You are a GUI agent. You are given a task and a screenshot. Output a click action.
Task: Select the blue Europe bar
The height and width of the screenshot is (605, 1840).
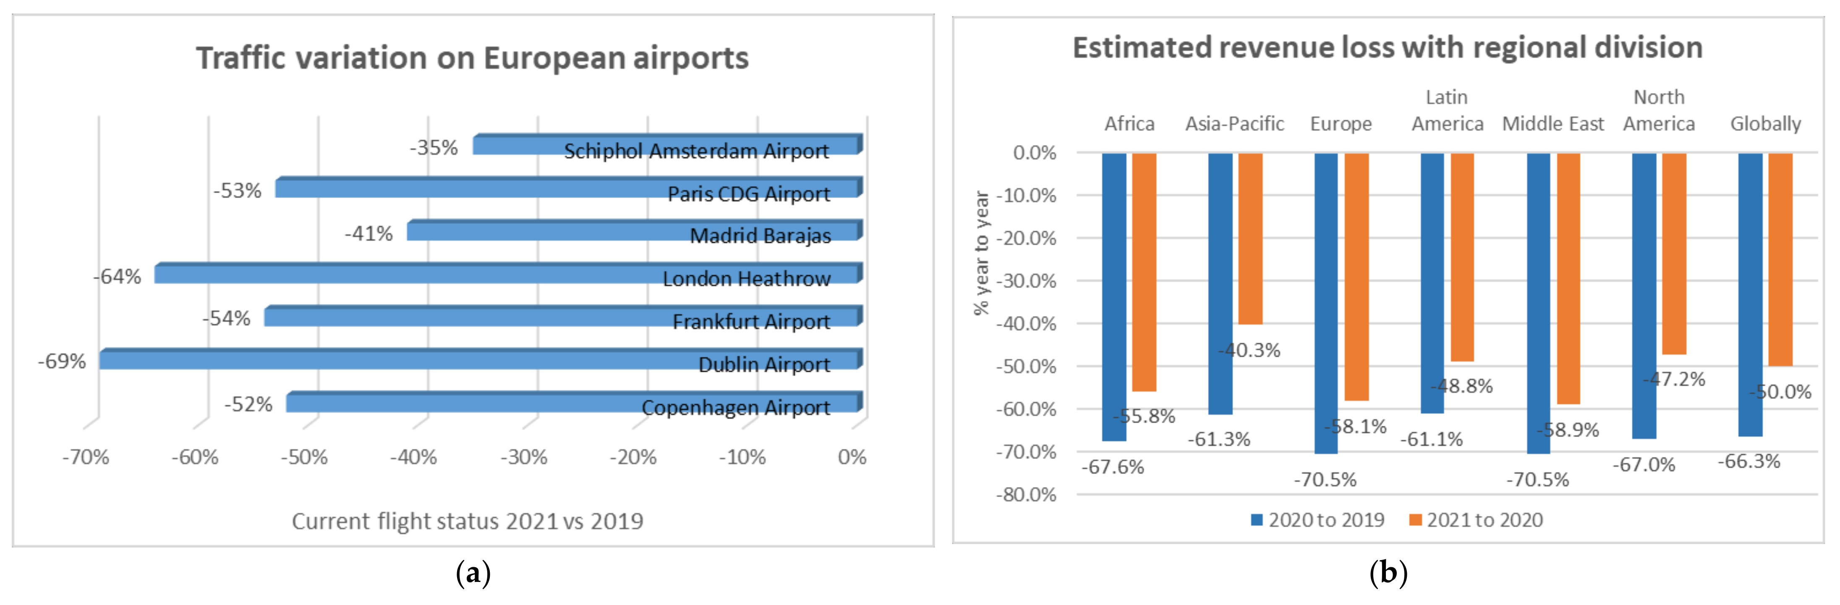click(1326, 303)
